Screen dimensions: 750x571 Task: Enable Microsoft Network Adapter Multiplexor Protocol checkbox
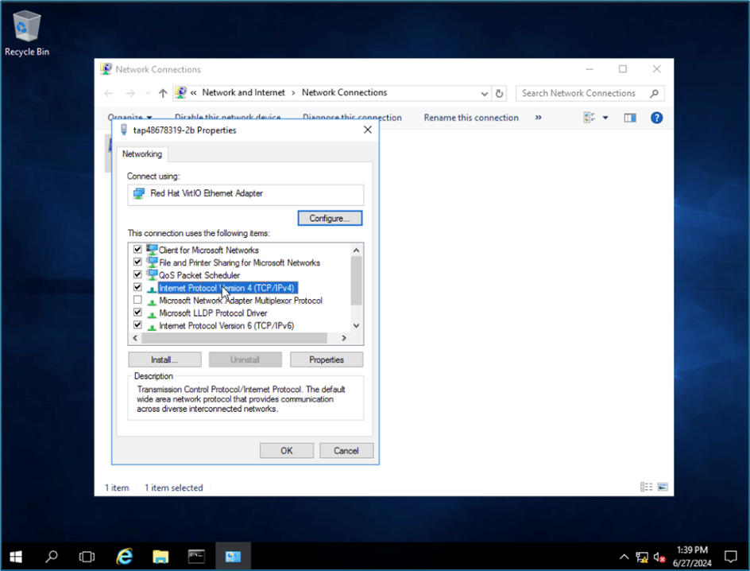137,301
